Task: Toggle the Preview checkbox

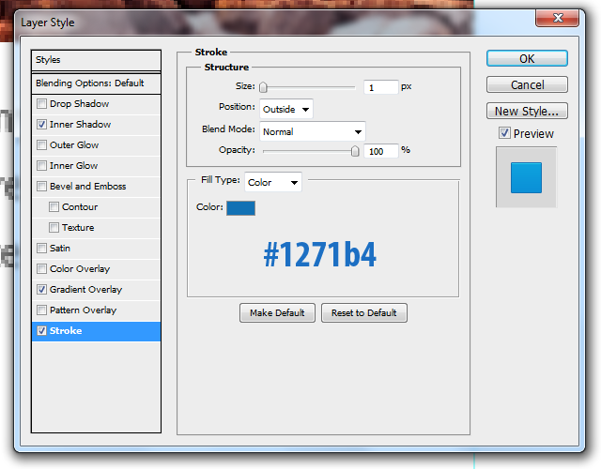Action: pos(504,133)
